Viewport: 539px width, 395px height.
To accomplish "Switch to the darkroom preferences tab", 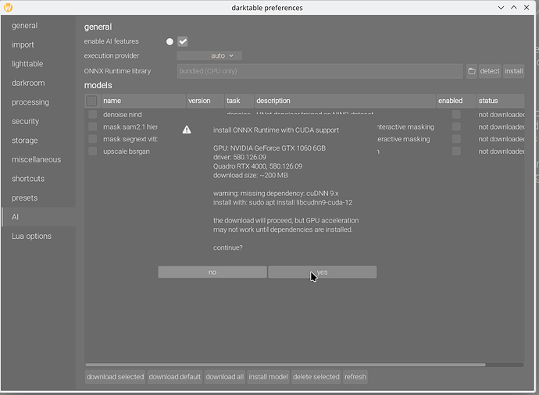I will click(28, 83).
